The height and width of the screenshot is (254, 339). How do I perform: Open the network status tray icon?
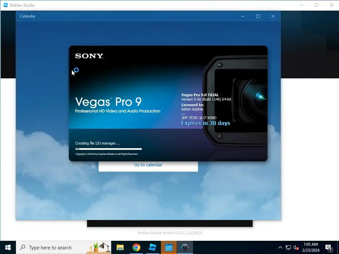click(288, 247)
